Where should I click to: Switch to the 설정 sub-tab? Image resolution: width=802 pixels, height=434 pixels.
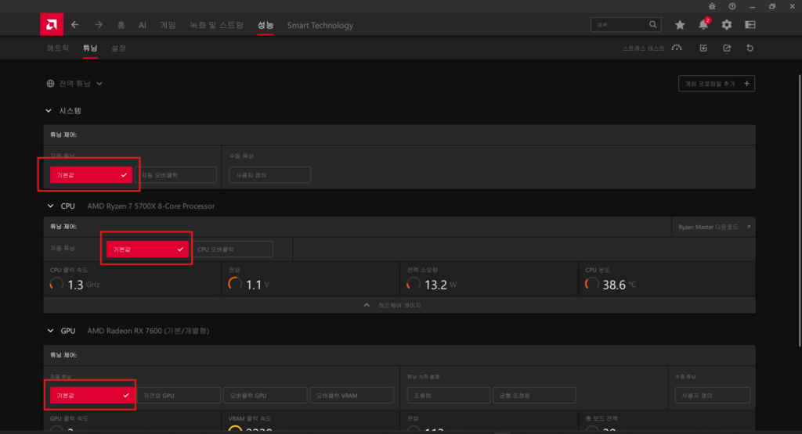click(x=118, y=48)
